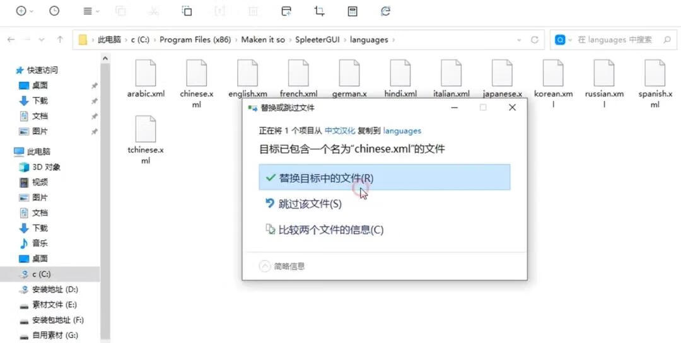Jump to Maken it so breadcrumb

click(263, 40)
